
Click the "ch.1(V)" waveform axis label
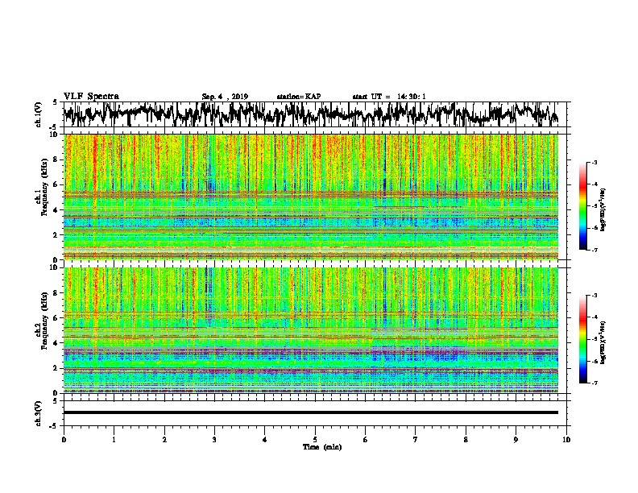[x=39, y=114]
